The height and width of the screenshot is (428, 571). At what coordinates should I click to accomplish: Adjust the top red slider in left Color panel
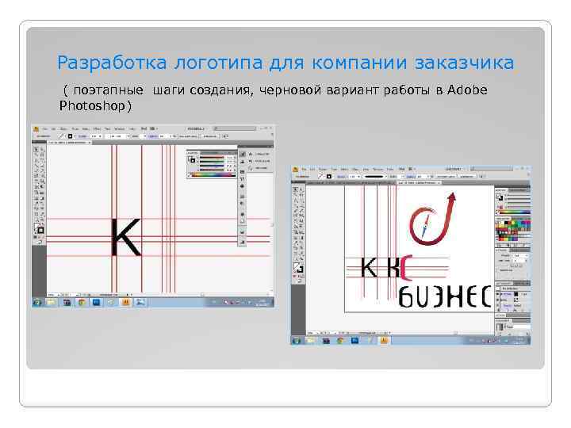pyautogui.click(x=212, y=158)
